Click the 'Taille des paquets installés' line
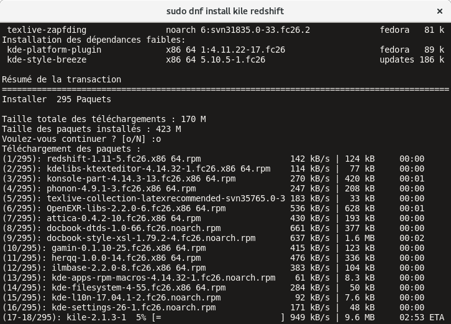 click(x=91, y=129)
